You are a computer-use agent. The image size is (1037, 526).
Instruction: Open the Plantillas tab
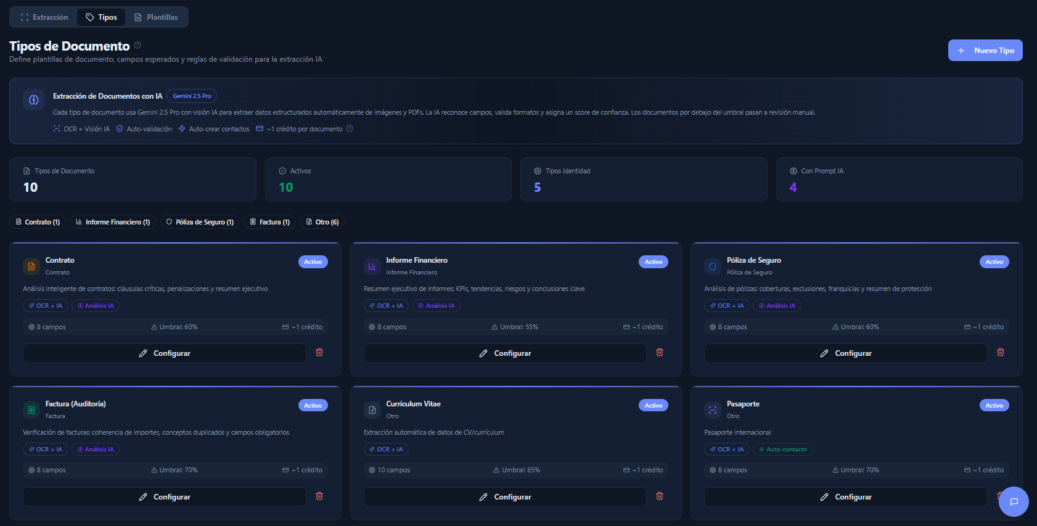point(156,17)
